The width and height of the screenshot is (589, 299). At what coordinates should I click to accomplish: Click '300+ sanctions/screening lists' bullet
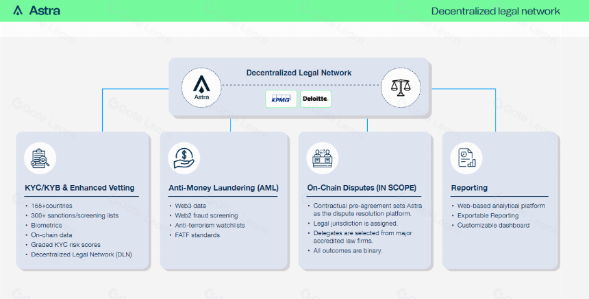[x=75, y=215]
